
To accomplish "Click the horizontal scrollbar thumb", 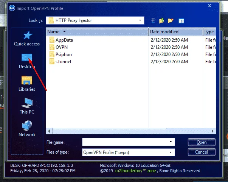I will pyautogui.click(x=110, y=131).
